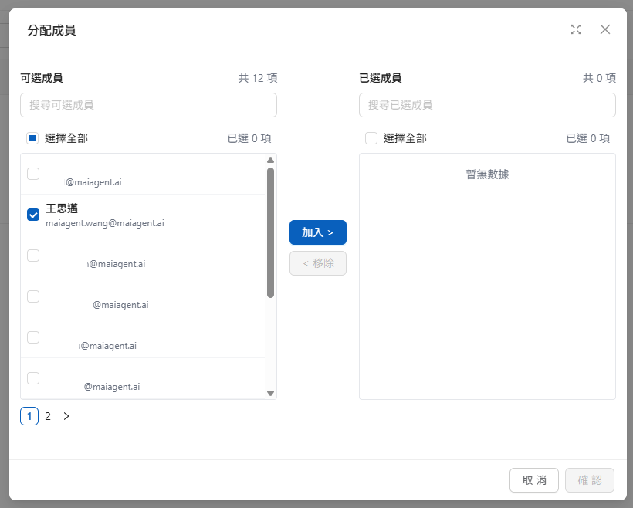Select page 1 in pagination
The width and height of the screenshot is (633, 508).
29,416
